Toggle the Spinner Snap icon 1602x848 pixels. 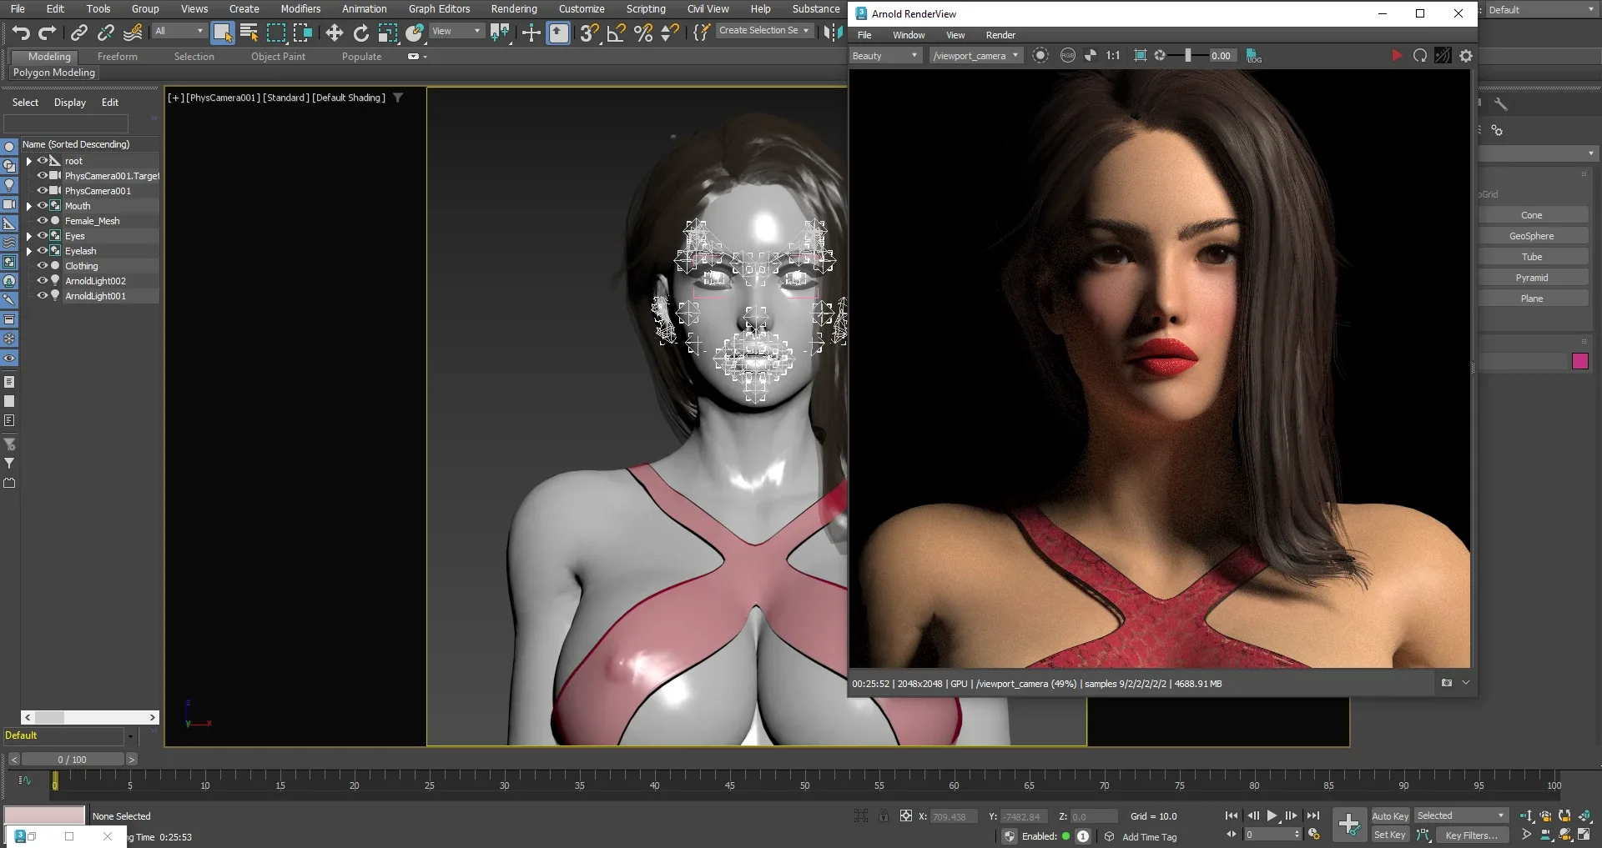[x=669, y=33]
